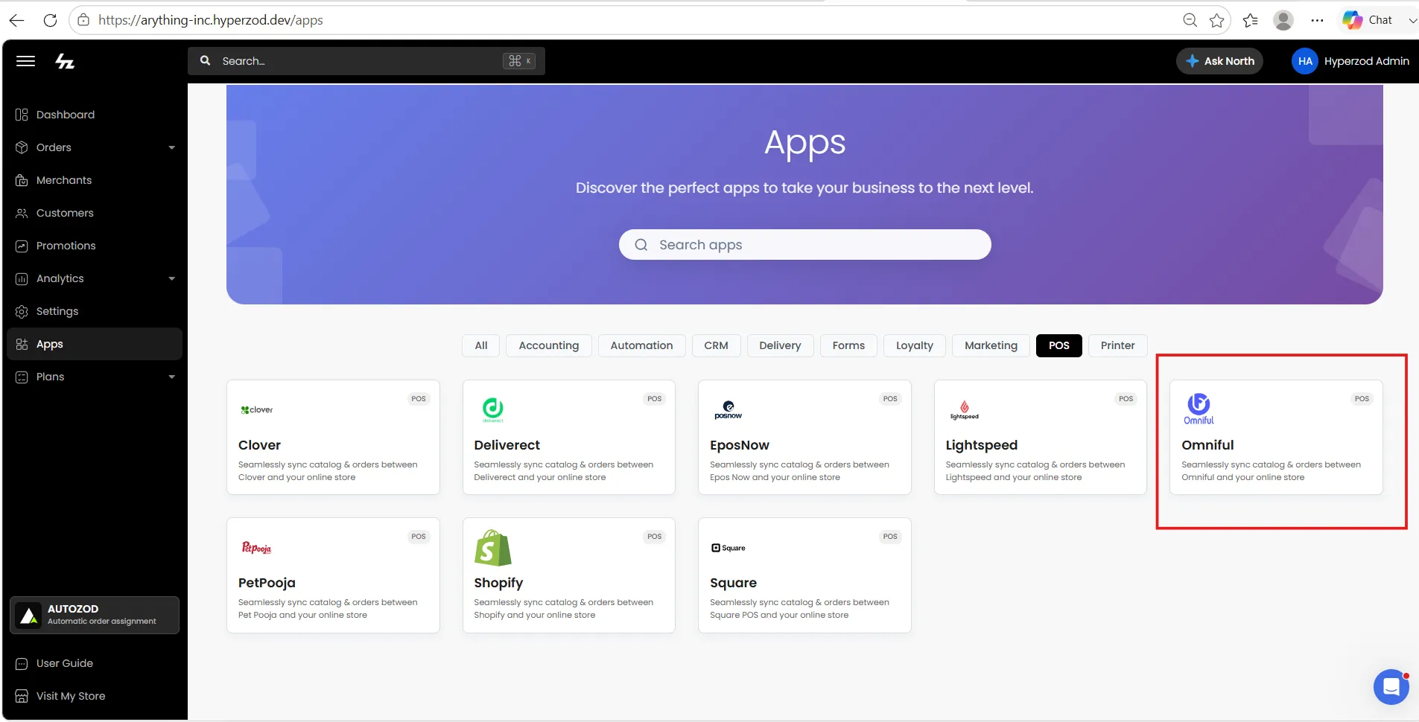Open the chat support bubble
Screen dimensions: 1419x722
[x=1391, y=686]
